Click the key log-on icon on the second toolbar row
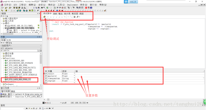Viewport: 206px width, 110px height. pos(2,10)
